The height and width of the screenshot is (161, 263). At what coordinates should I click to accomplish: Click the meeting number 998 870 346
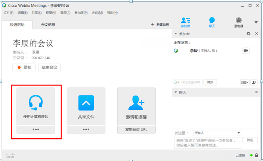tap(41, 58)
